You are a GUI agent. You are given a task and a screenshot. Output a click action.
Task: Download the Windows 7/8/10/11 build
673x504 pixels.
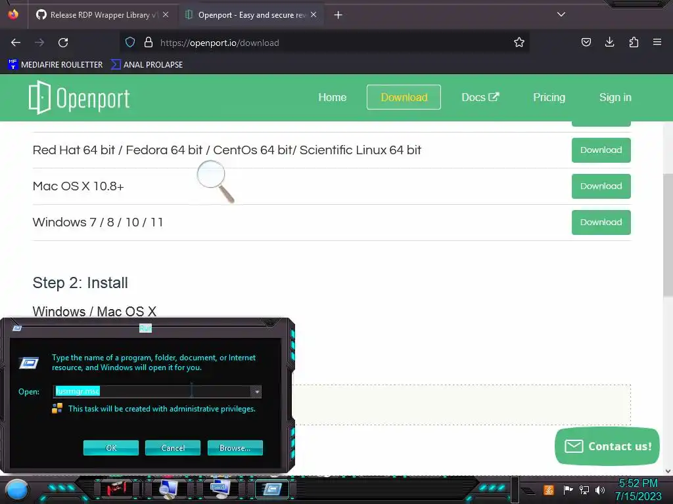click(601, 222)
